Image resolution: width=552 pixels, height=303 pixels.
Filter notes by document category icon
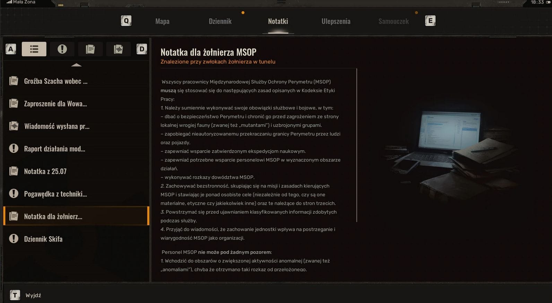pos(90,49)
